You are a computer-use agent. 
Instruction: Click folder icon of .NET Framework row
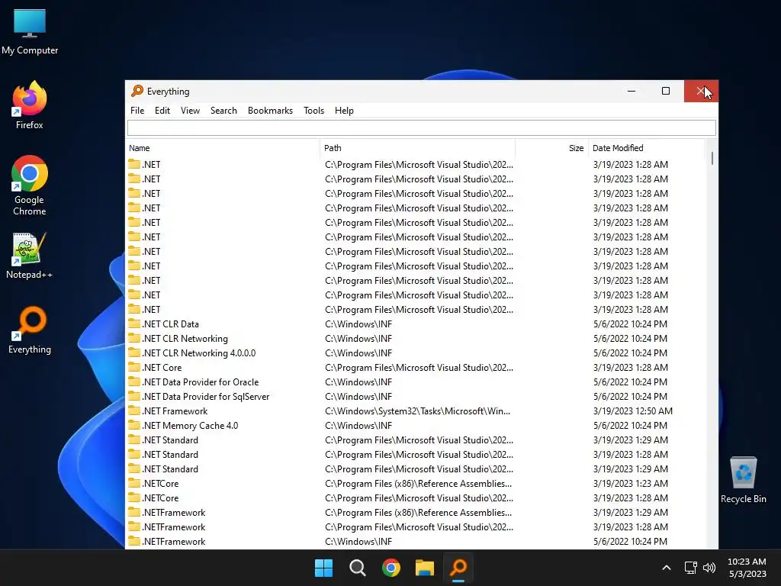click(x=134, y=411)
